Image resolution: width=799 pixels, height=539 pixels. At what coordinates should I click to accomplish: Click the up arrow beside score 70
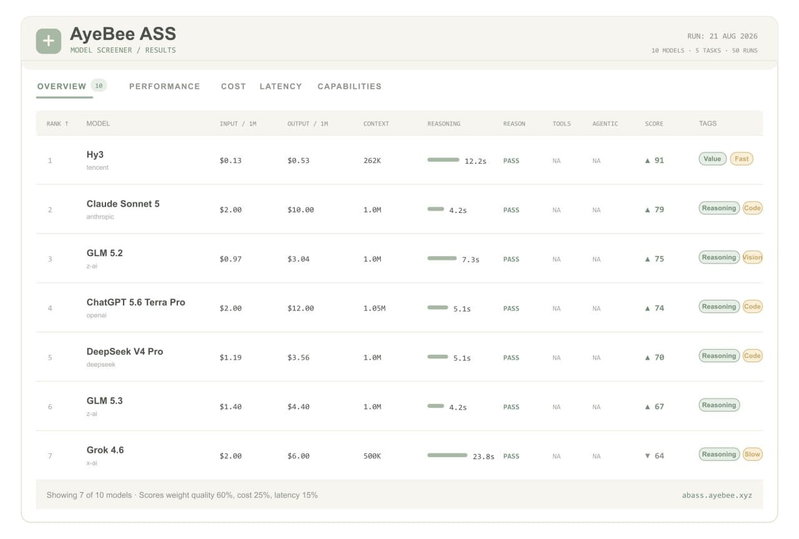click(648, 358)
